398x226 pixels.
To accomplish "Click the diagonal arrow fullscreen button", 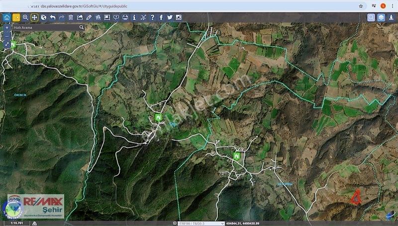I will pyautogui.click(x=7, y=44).
